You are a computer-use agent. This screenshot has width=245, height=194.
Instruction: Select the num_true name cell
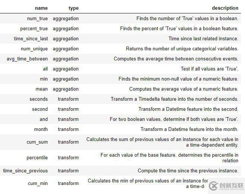[37, 18]
